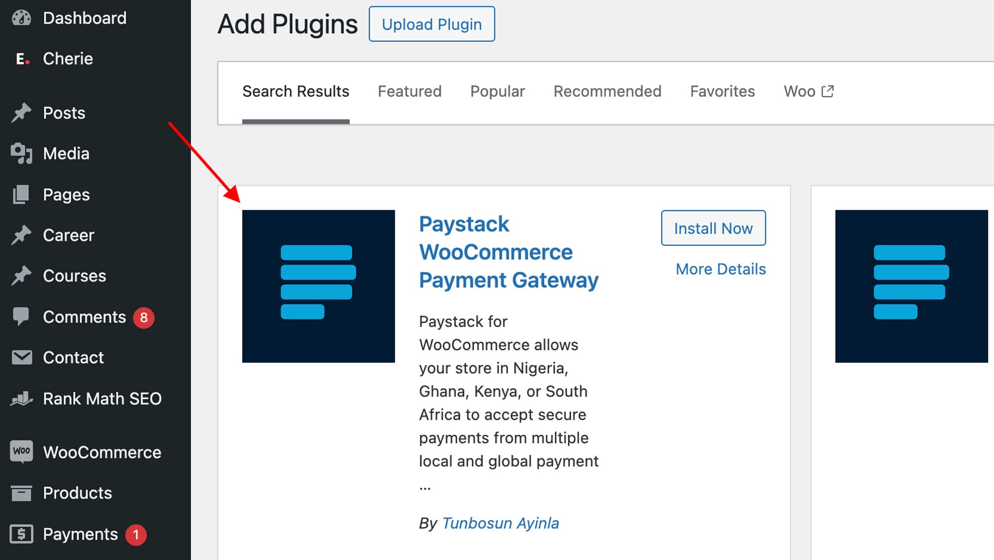Open the Popular plugins tab
The height and width of the screenshot is (560, 994).
pos(497,91)
